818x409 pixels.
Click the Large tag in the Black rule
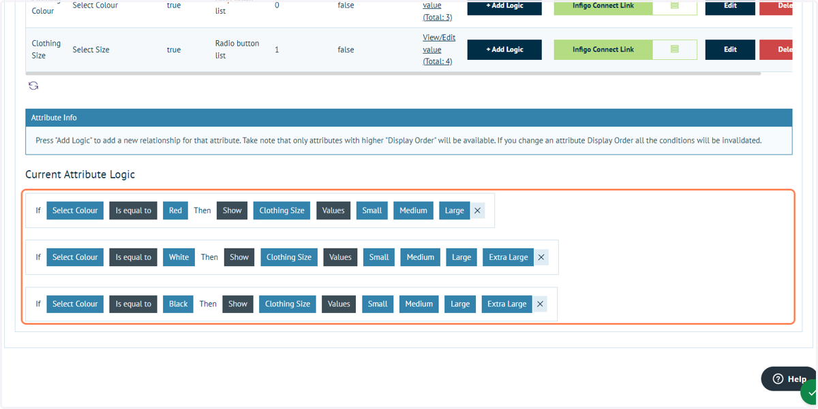click(x=460, y=304)
